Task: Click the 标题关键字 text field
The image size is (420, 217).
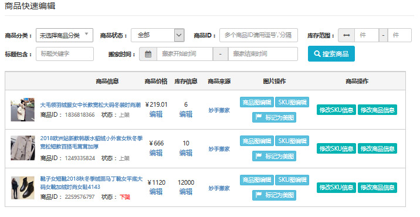Action: [65, 54]
